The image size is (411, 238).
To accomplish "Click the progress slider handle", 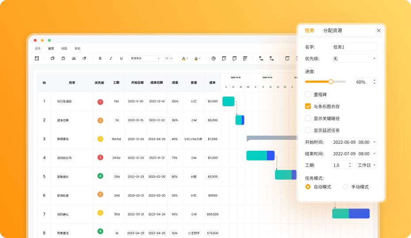I will (x=331, y=82).
